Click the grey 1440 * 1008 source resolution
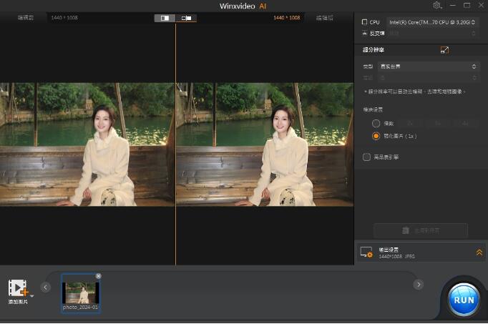 coord(64,18)
